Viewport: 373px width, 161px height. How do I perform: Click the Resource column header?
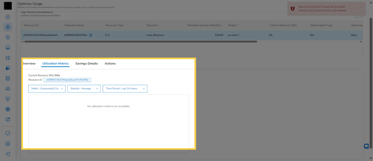[152, 25]
